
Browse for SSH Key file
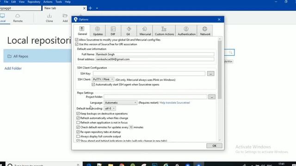211,74
